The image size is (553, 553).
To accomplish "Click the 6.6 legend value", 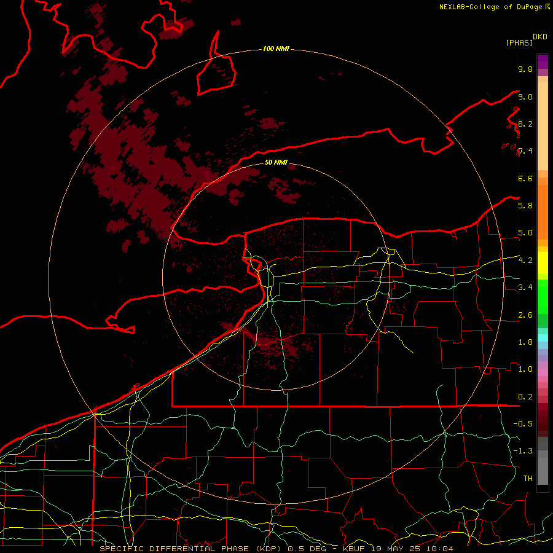I will [525, 178].
